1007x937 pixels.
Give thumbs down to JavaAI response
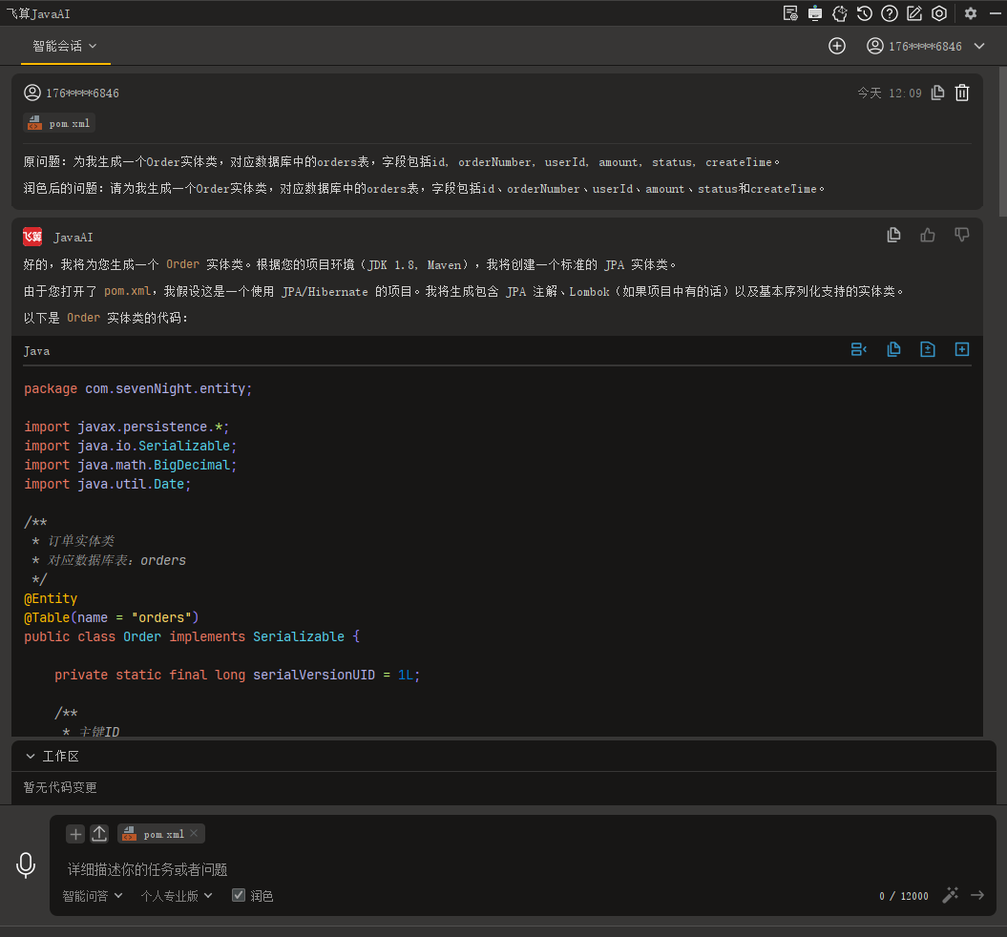(x=961, y=235)
